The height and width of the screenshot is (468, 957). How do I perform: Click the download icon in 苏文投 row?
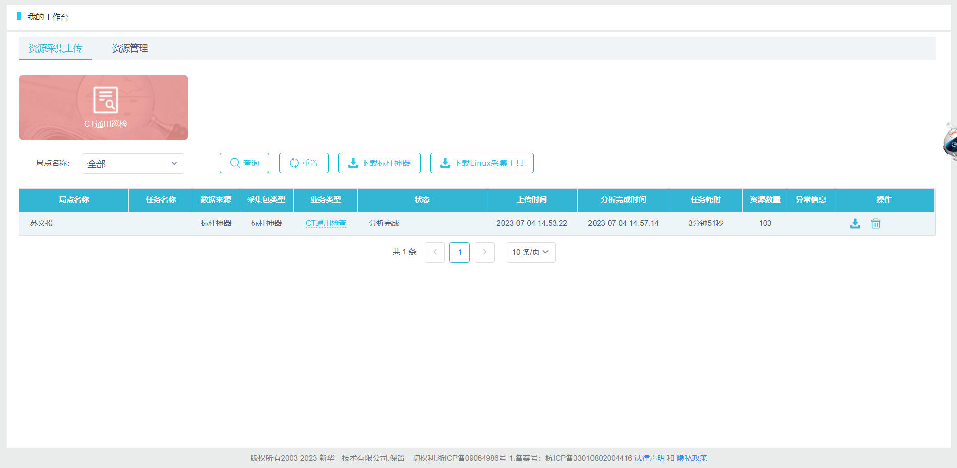[855, 223]
